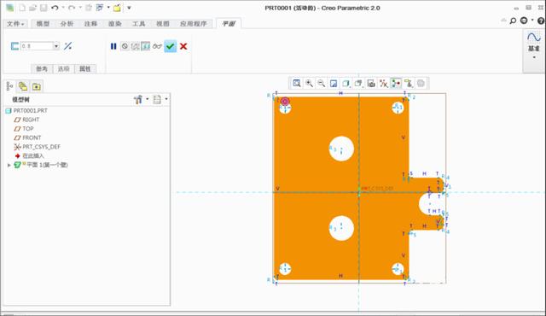Click the Undo arrow icon
546x316 pixels.
(55, 8)
